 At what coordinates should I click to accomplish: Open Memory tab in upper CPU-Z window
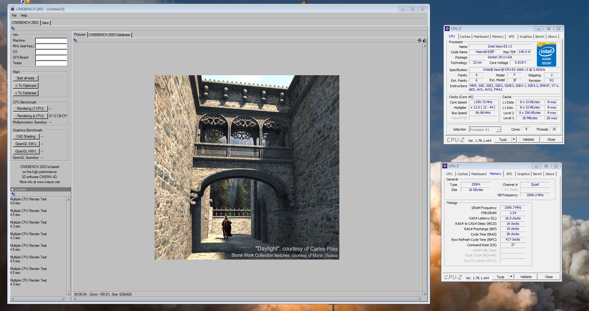pos(498,37)
